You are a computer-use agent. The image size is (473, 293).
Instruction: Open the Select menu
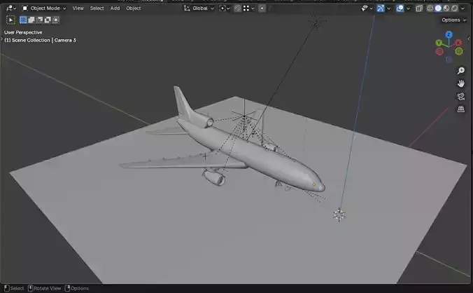(x=97, y=8)
